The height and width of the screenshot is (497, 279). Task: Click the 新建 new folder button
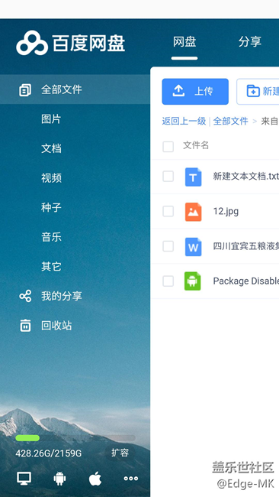[258, 92]
